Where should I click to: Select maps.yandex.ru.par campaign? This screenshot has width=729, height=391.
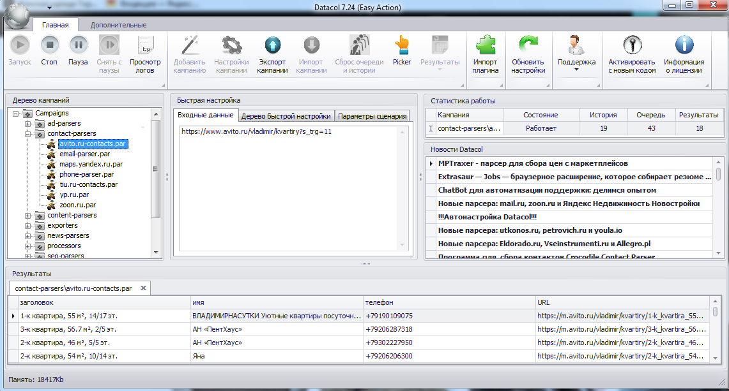[x=91, y=165]
